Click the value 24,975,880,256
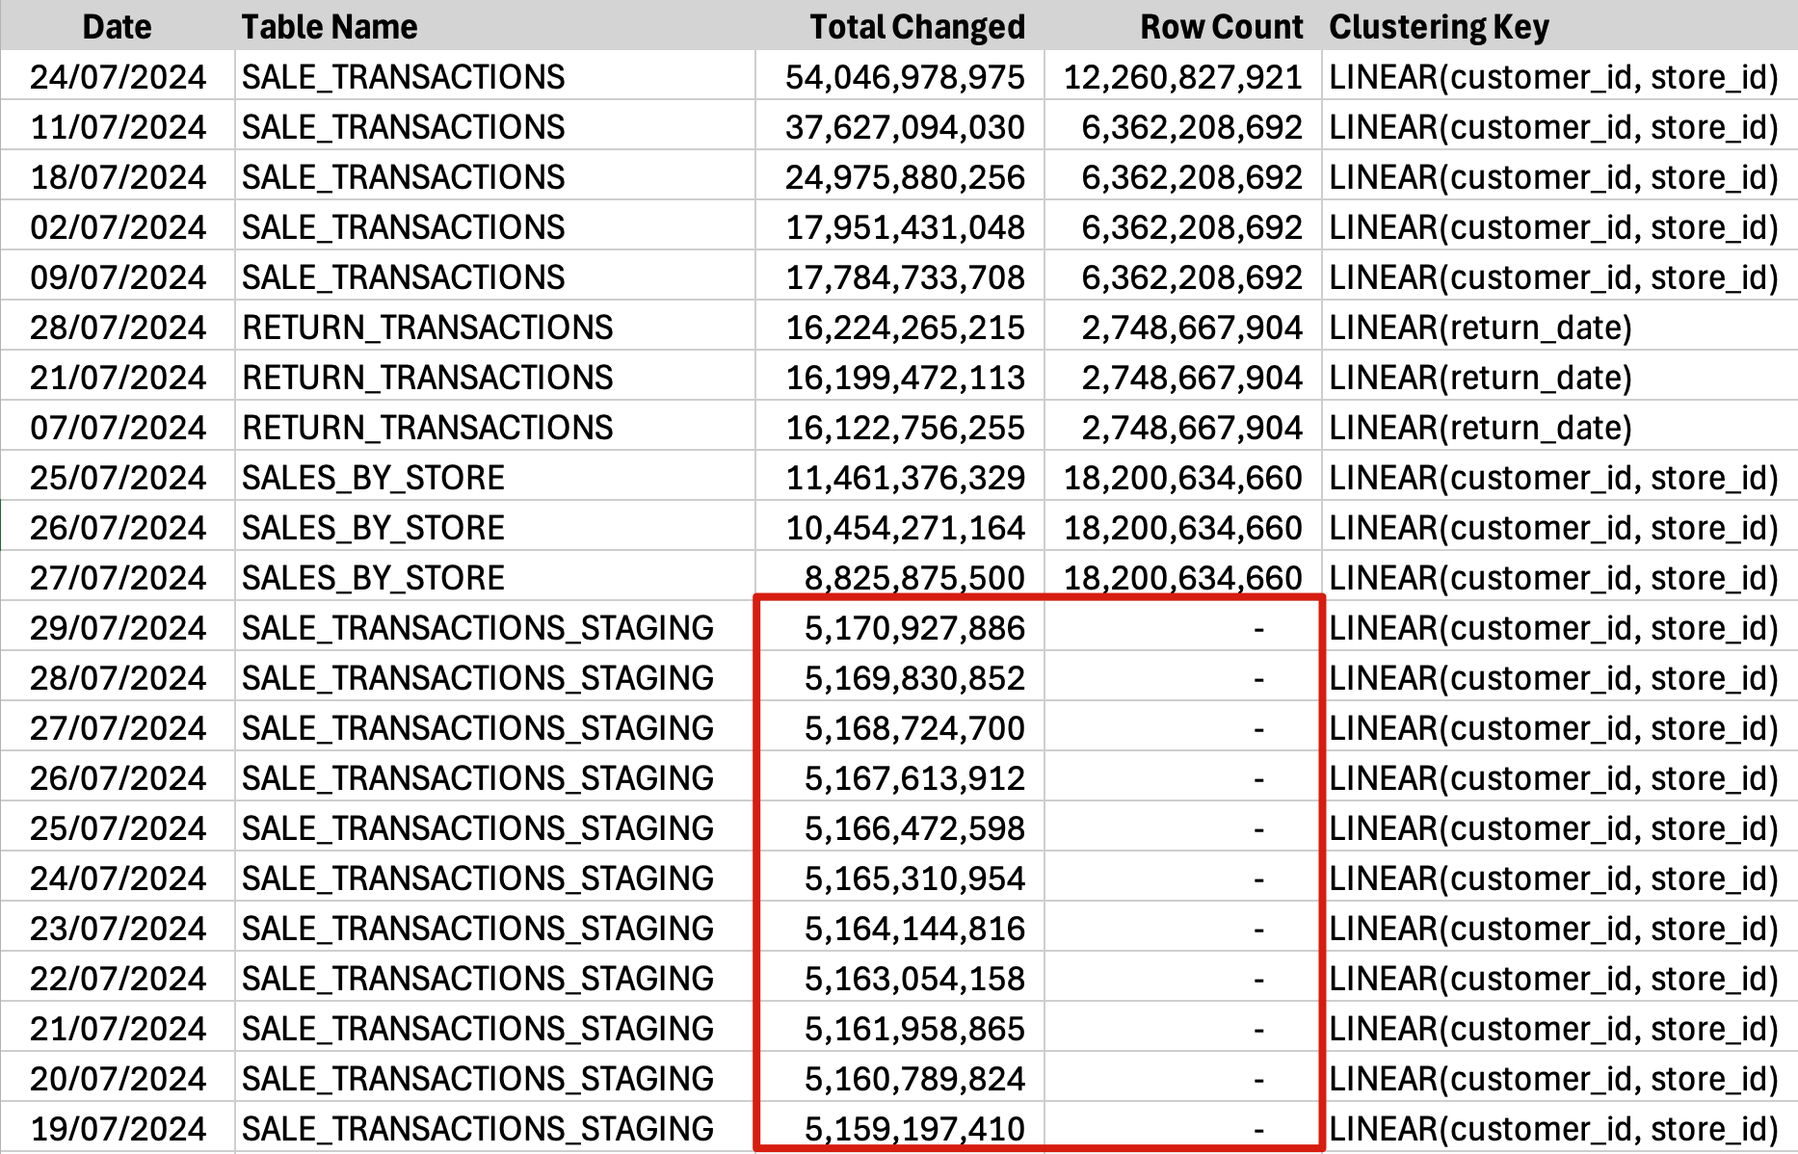This screenshot has height=1154, width=1798. (x=900, y=176)
